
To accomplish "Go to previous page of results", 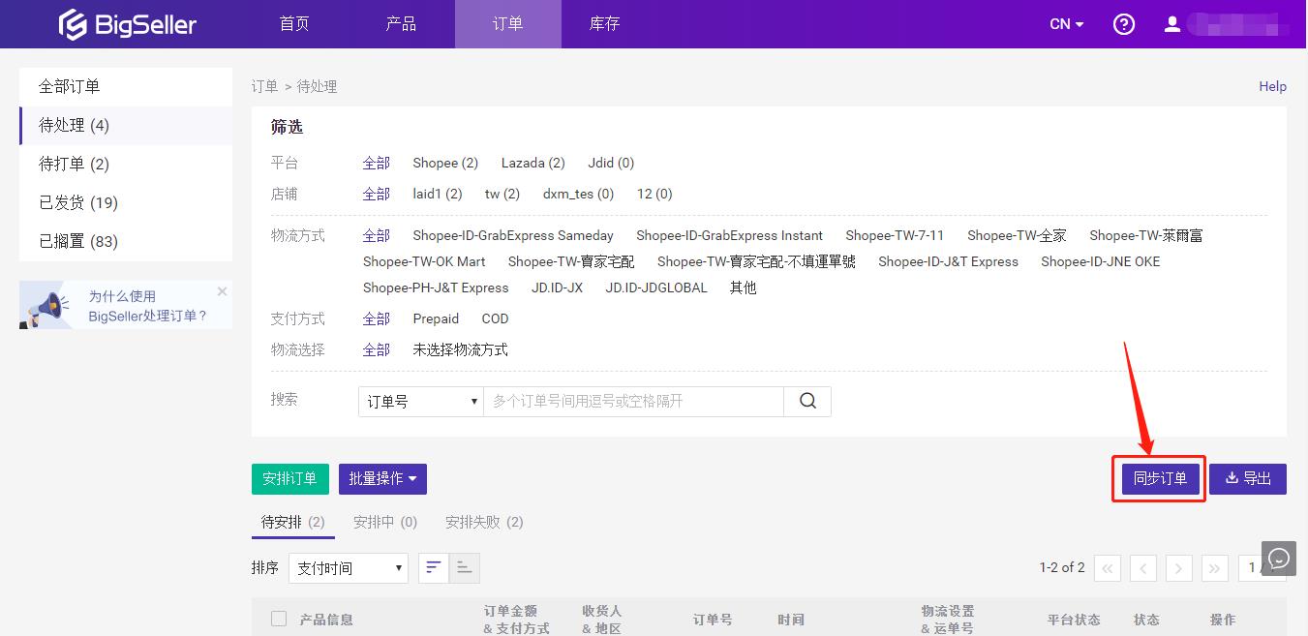I will coord(1143,568).
